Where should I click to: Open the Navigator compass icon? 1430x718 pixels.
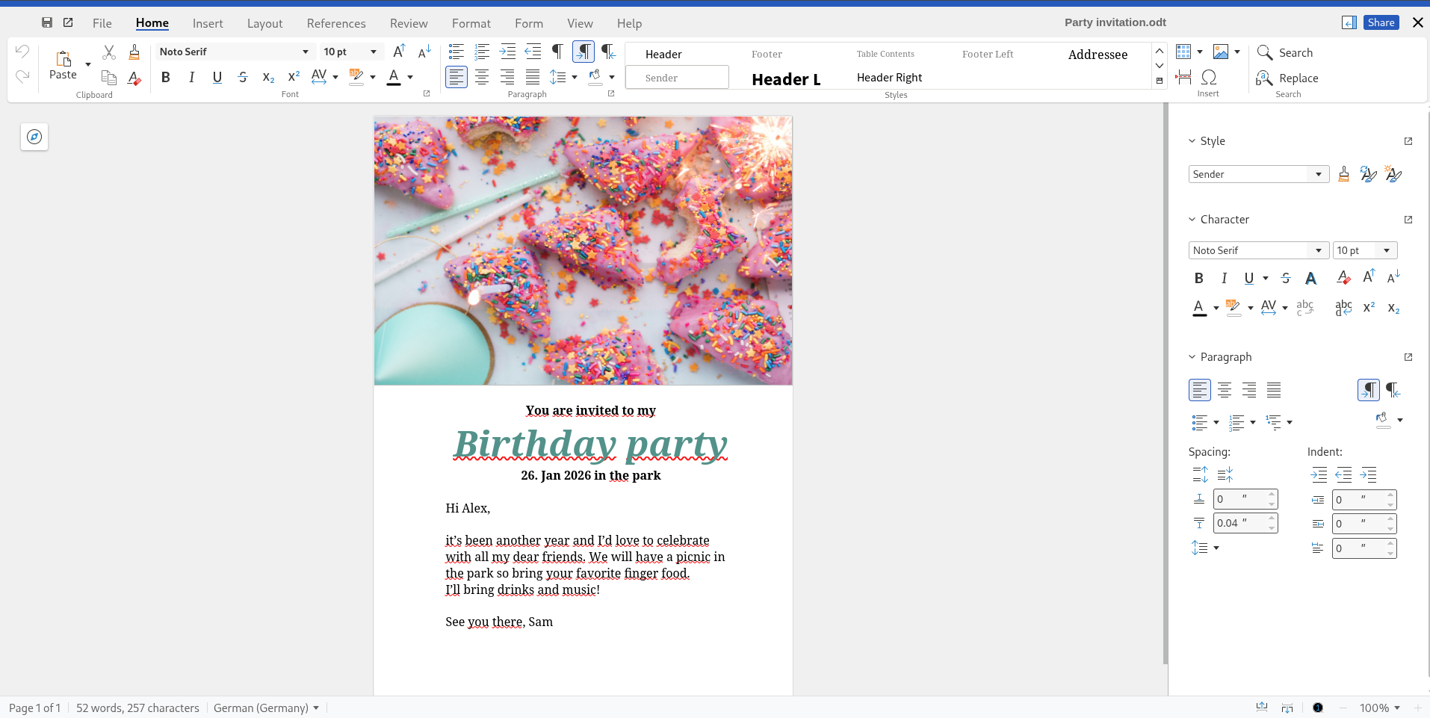click(34, 137)
